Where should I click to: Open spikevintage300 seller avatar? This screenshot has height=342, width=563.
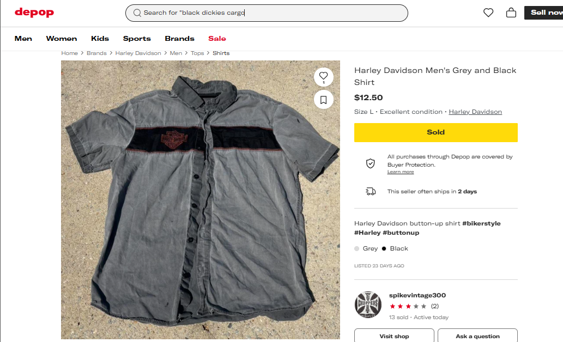(x=368, y=305)
